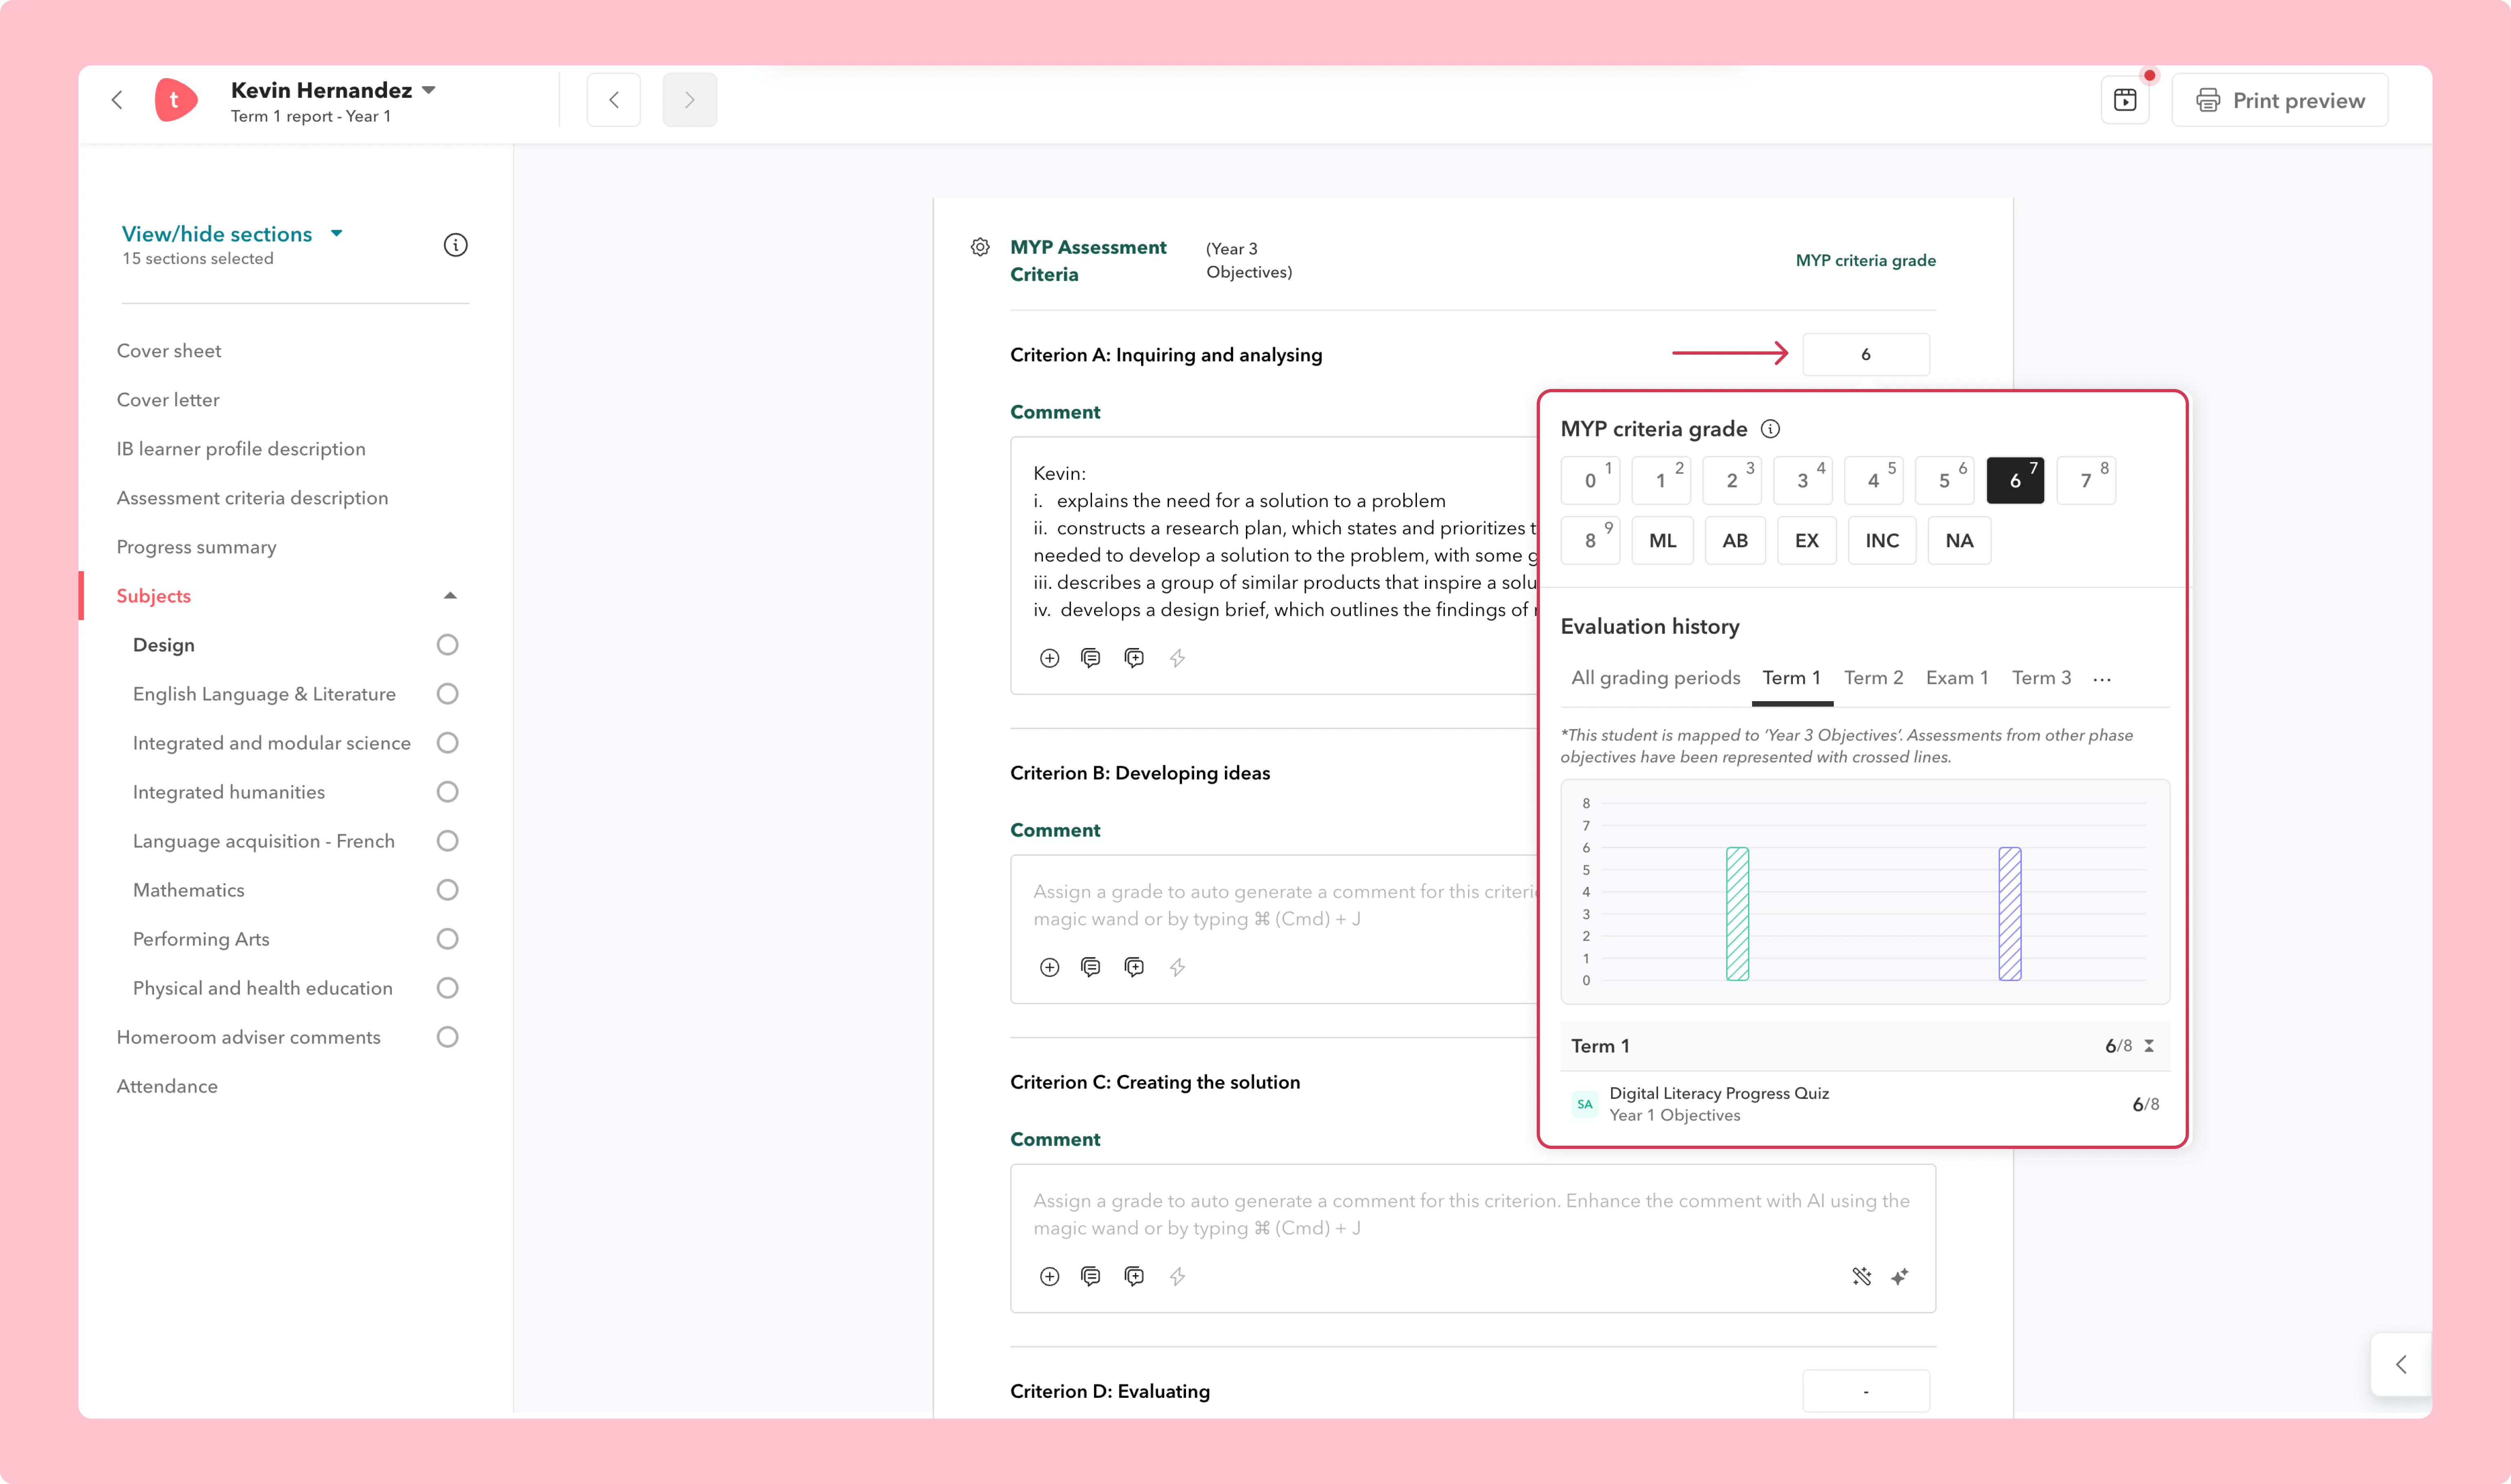The image size is (2511, 1484).
Task: Click the AI sparkle icon in Criterion C comment
Action: click(1900, 1276)
